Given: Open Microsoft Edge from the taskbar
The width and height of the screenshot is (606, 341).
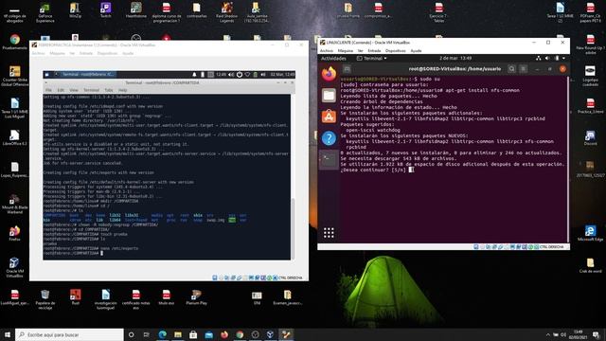Looking at the screenshot, I should (x=162, y=334).
